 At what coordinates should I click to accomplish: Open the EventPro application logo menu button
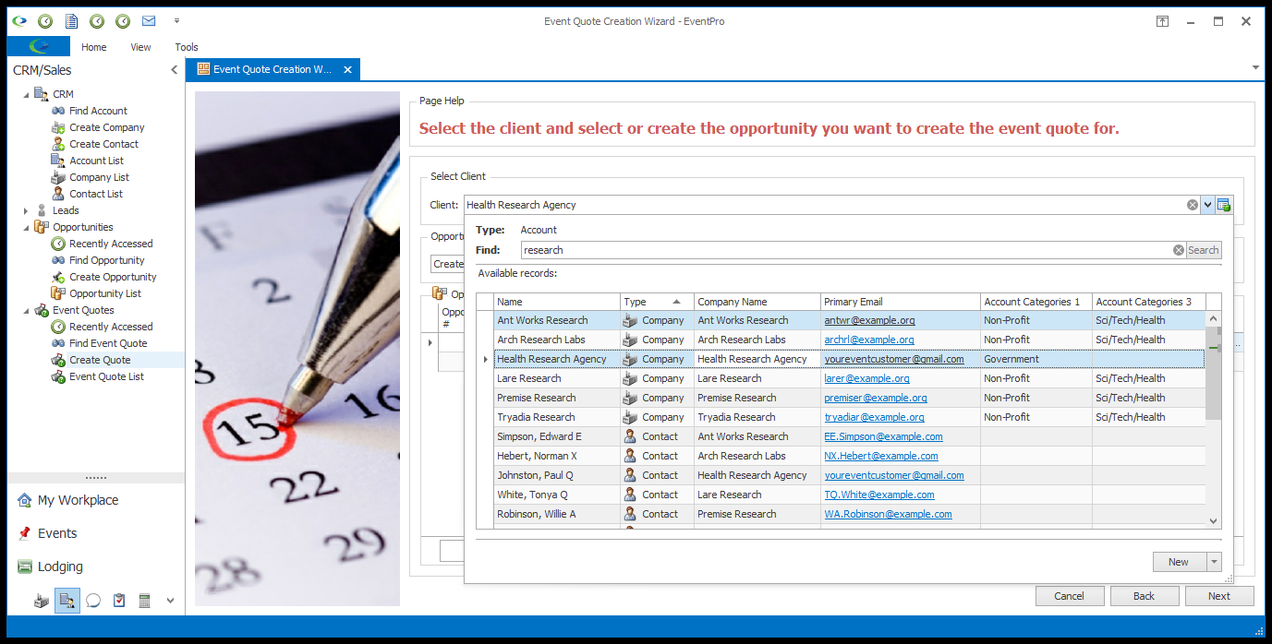pos(39,46)
